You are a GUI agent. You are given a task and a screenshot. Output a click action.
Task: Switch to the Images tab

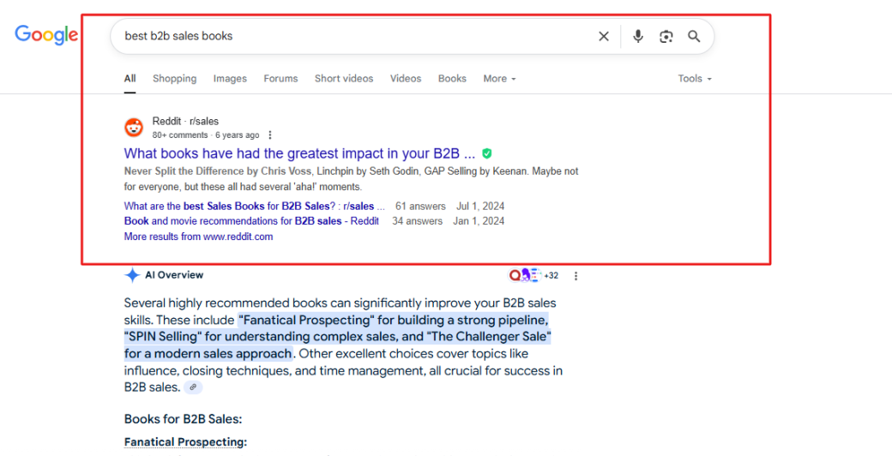click(230, 79)
